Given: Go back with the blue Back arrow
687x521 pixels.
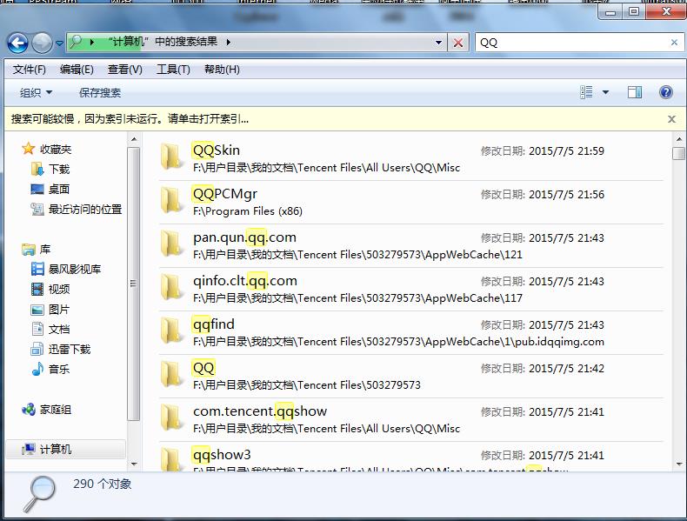Looking at the screenshot, I should (17, 43).
